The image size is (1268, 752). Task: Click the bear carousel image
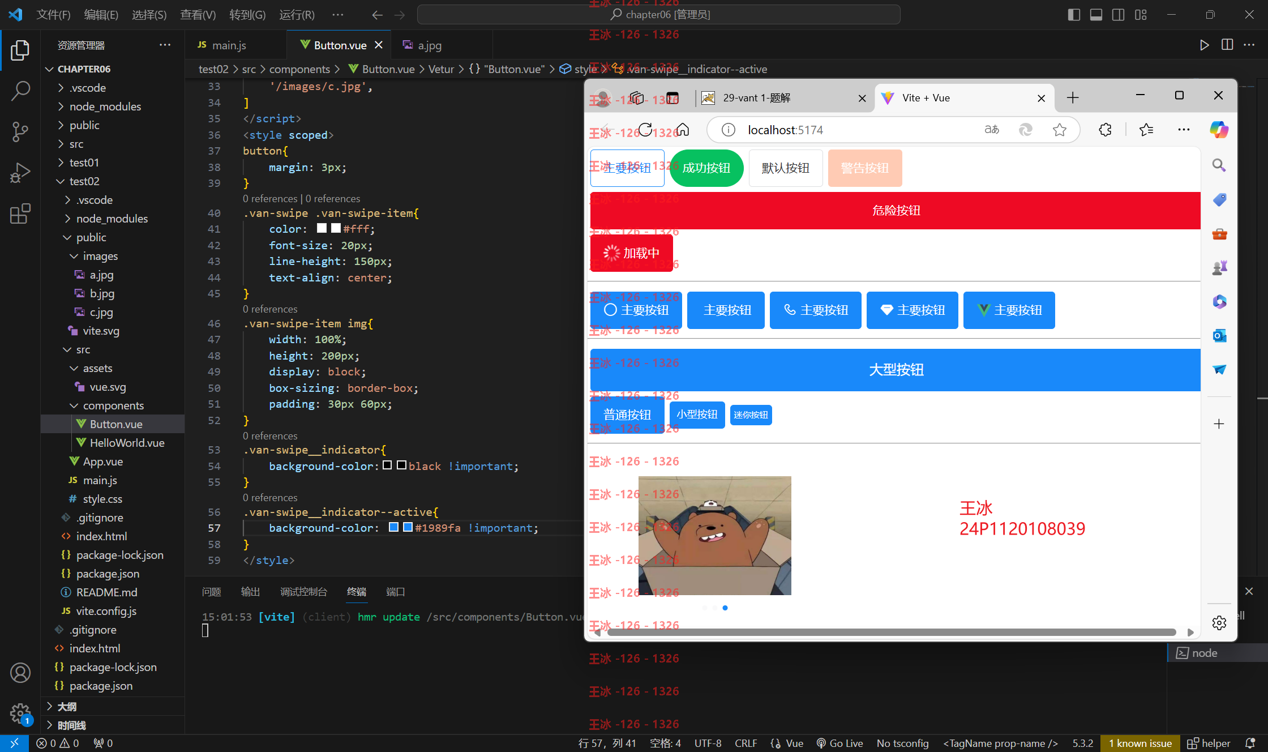tap(714, 536)
